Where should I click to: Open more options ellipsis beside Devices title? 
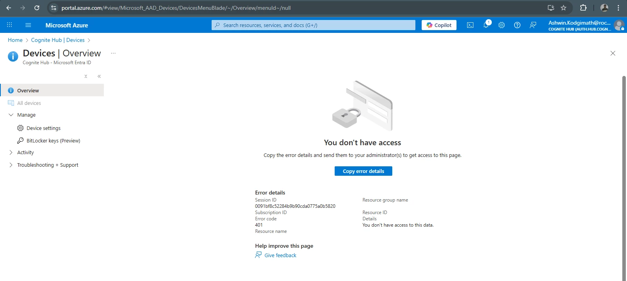point(113,53)
